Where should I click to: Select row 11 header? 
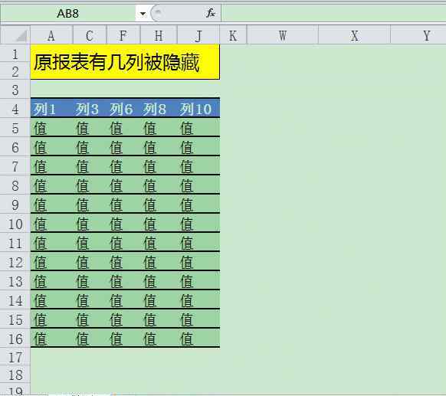pos(15,243)
